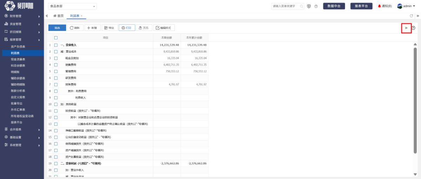Expand the 合并报表 menu arrow
The height and width of the screenshot is (179, 421).
39,129
